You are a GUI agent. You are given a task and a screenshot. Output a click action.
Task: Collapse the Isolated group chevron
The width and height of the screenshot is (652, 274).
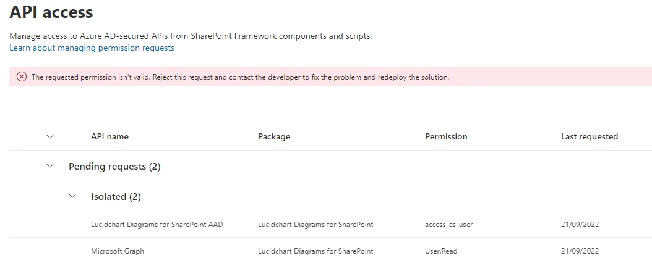click(73, 196)
